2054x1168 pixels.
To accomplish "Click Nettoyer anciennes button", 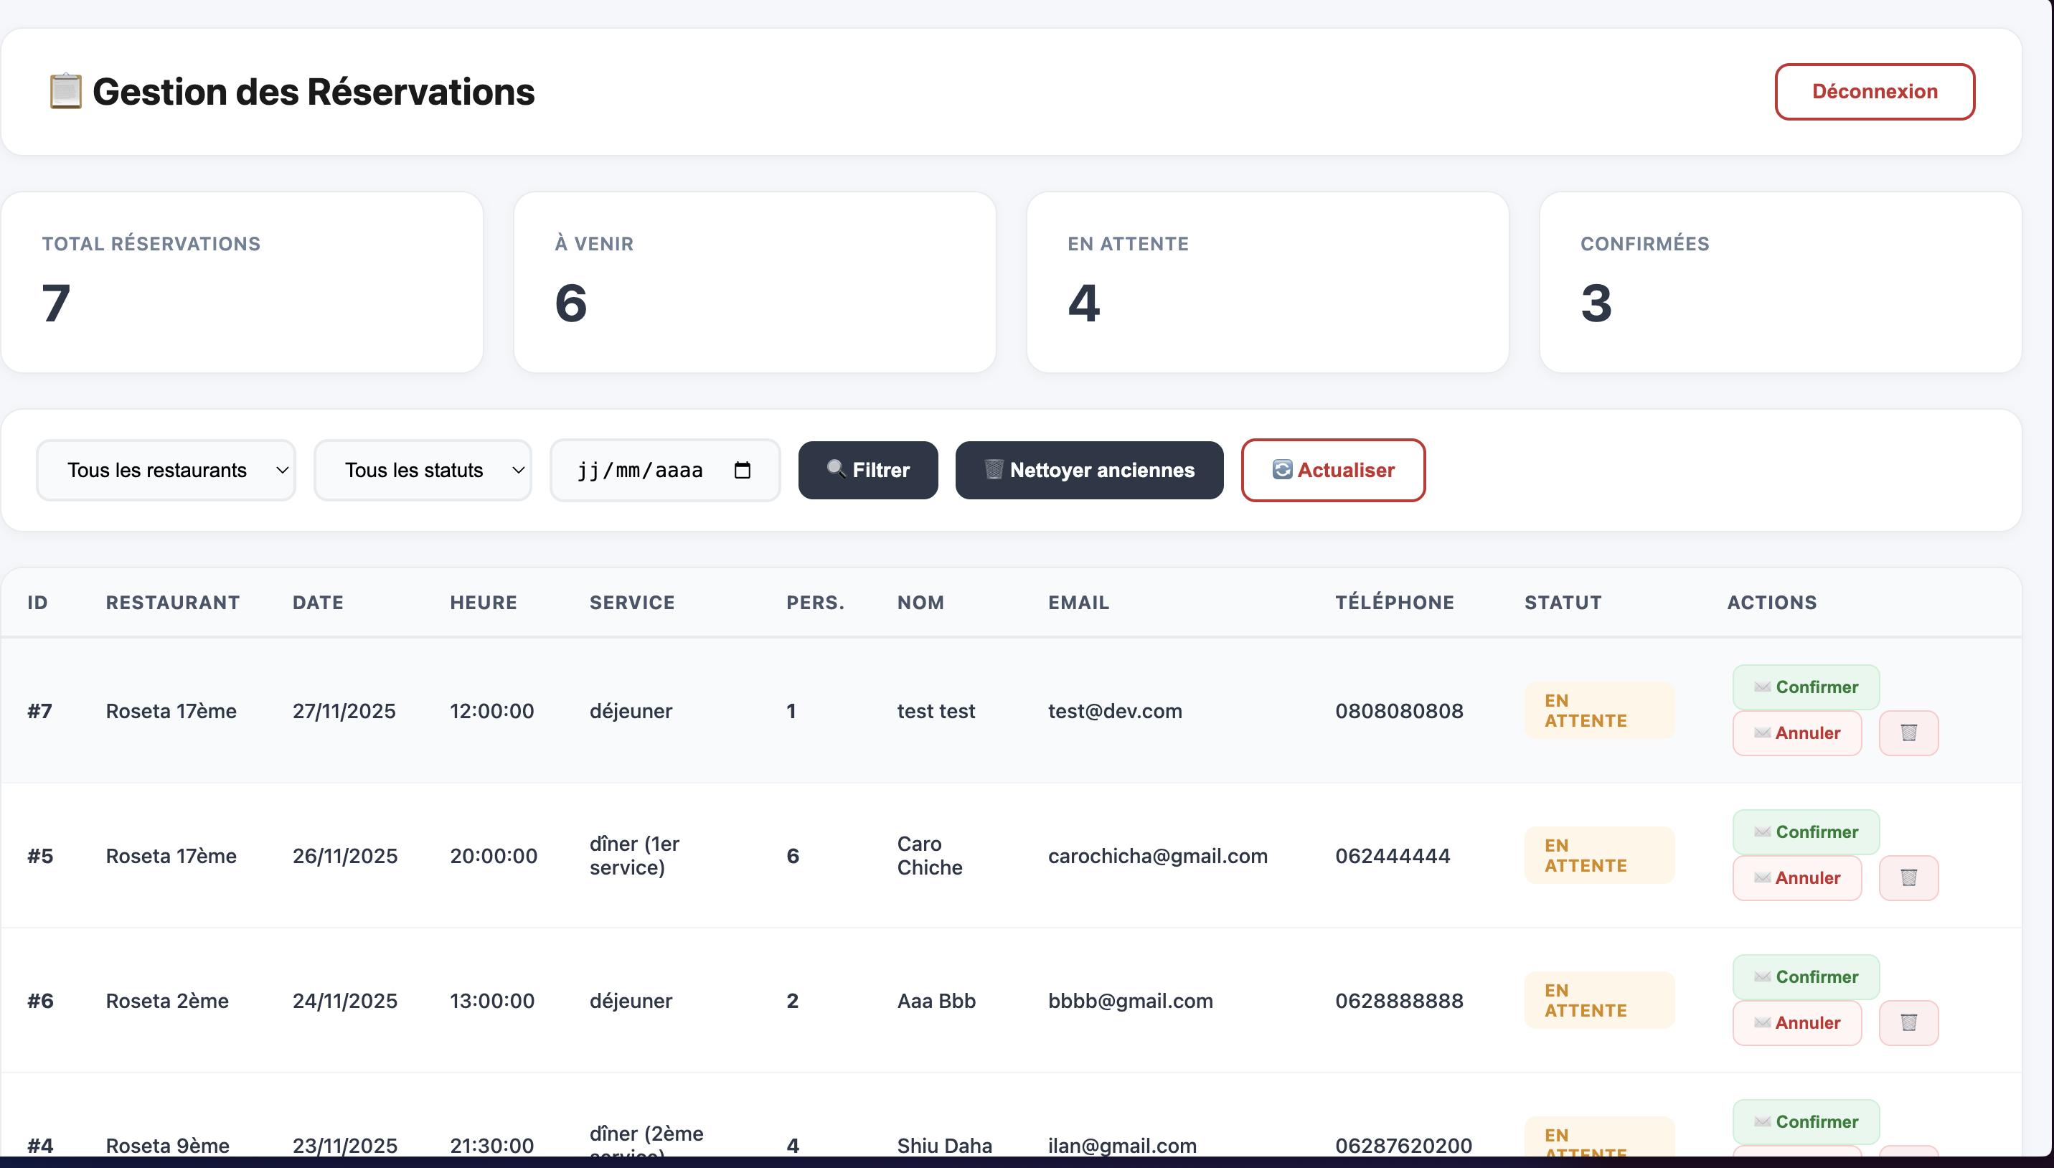I will coord(1088,470).
